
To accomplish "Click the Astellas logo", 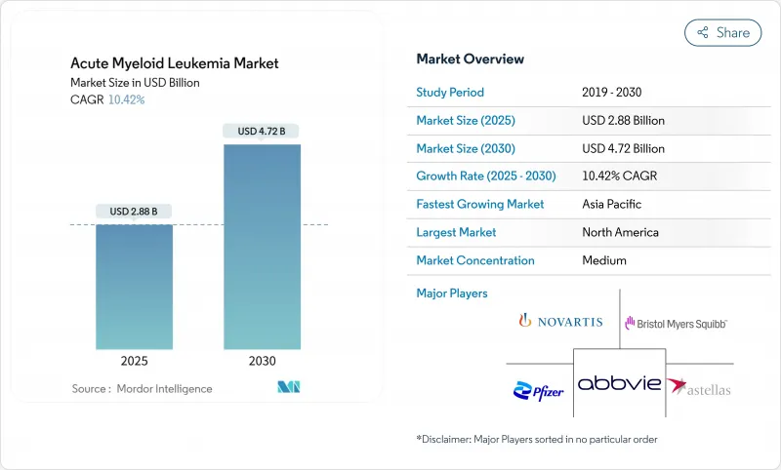I will 698,388.
